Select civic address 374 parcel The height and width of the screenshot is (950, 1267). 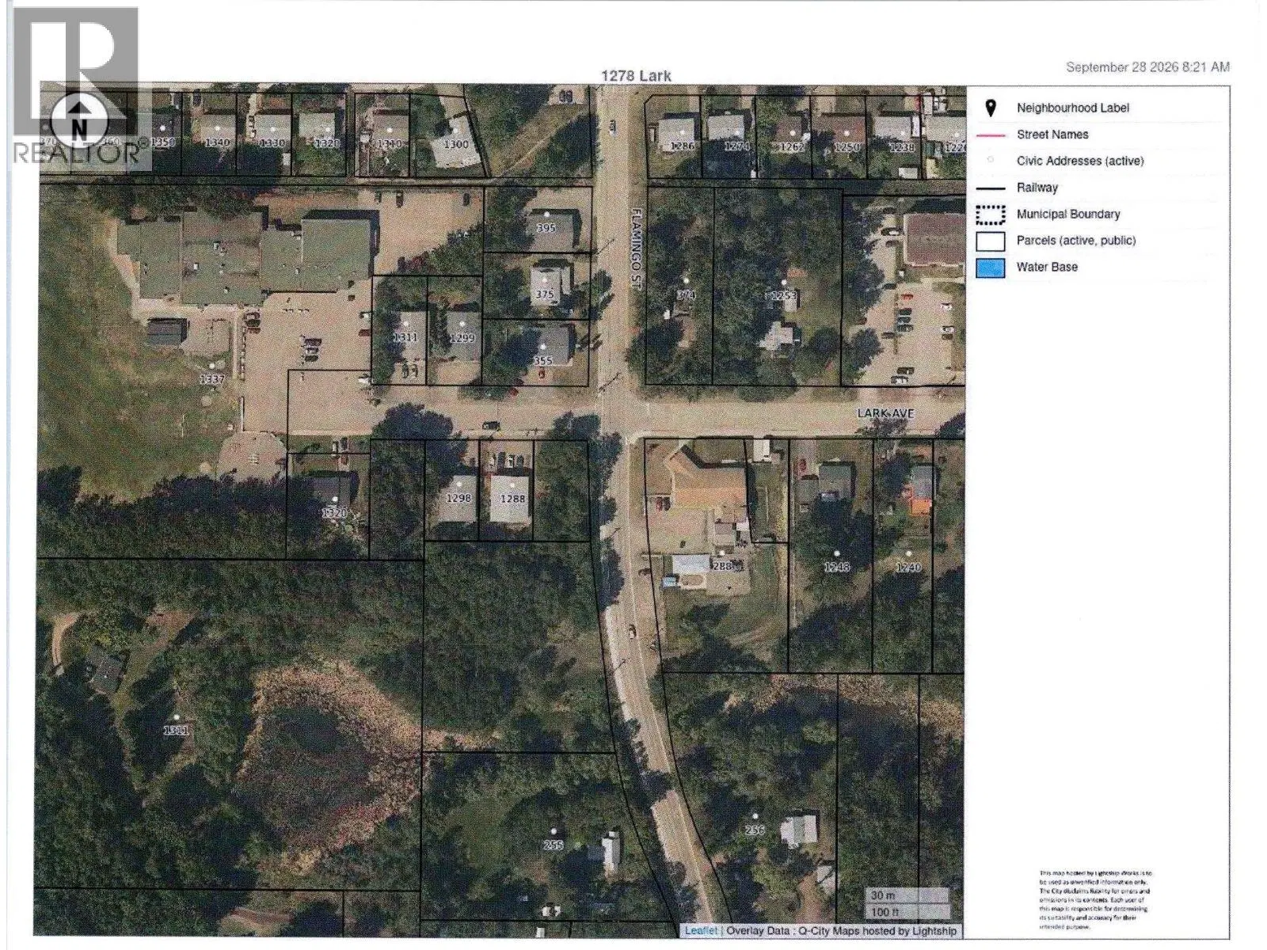[x=686, y=294]
